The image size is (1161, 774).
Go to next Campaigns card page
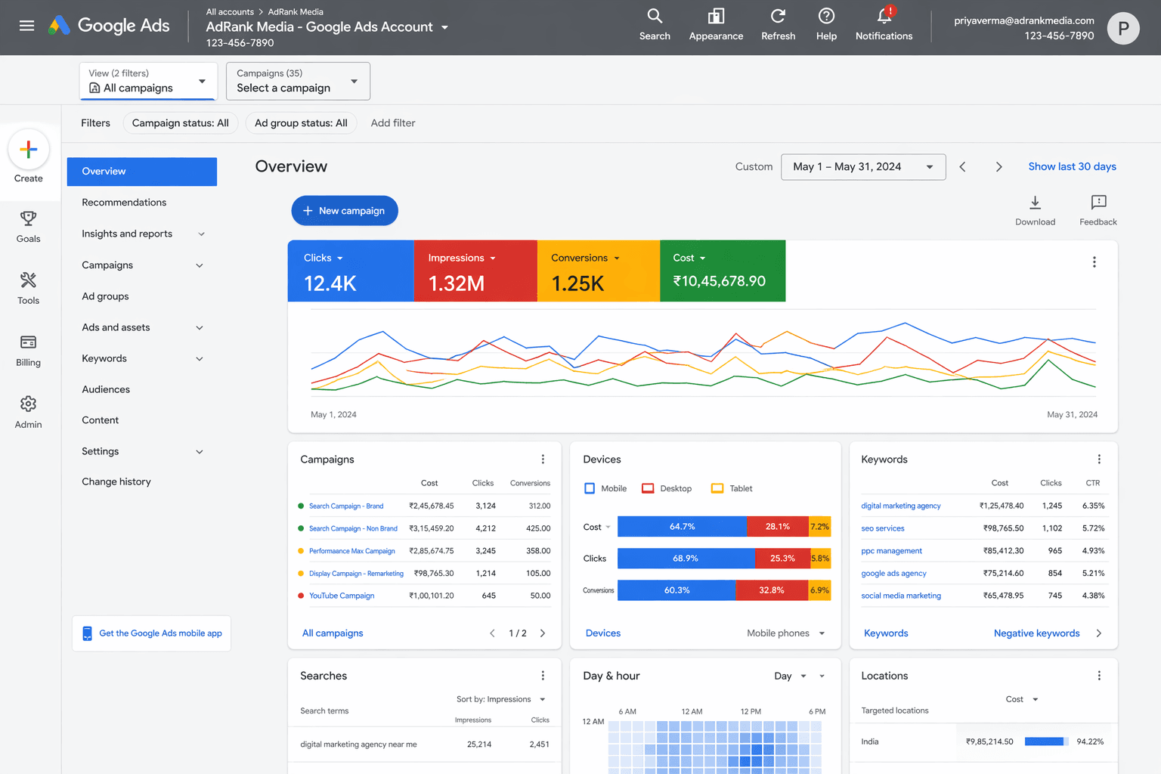pyautogui.click(x=543, y=633)
